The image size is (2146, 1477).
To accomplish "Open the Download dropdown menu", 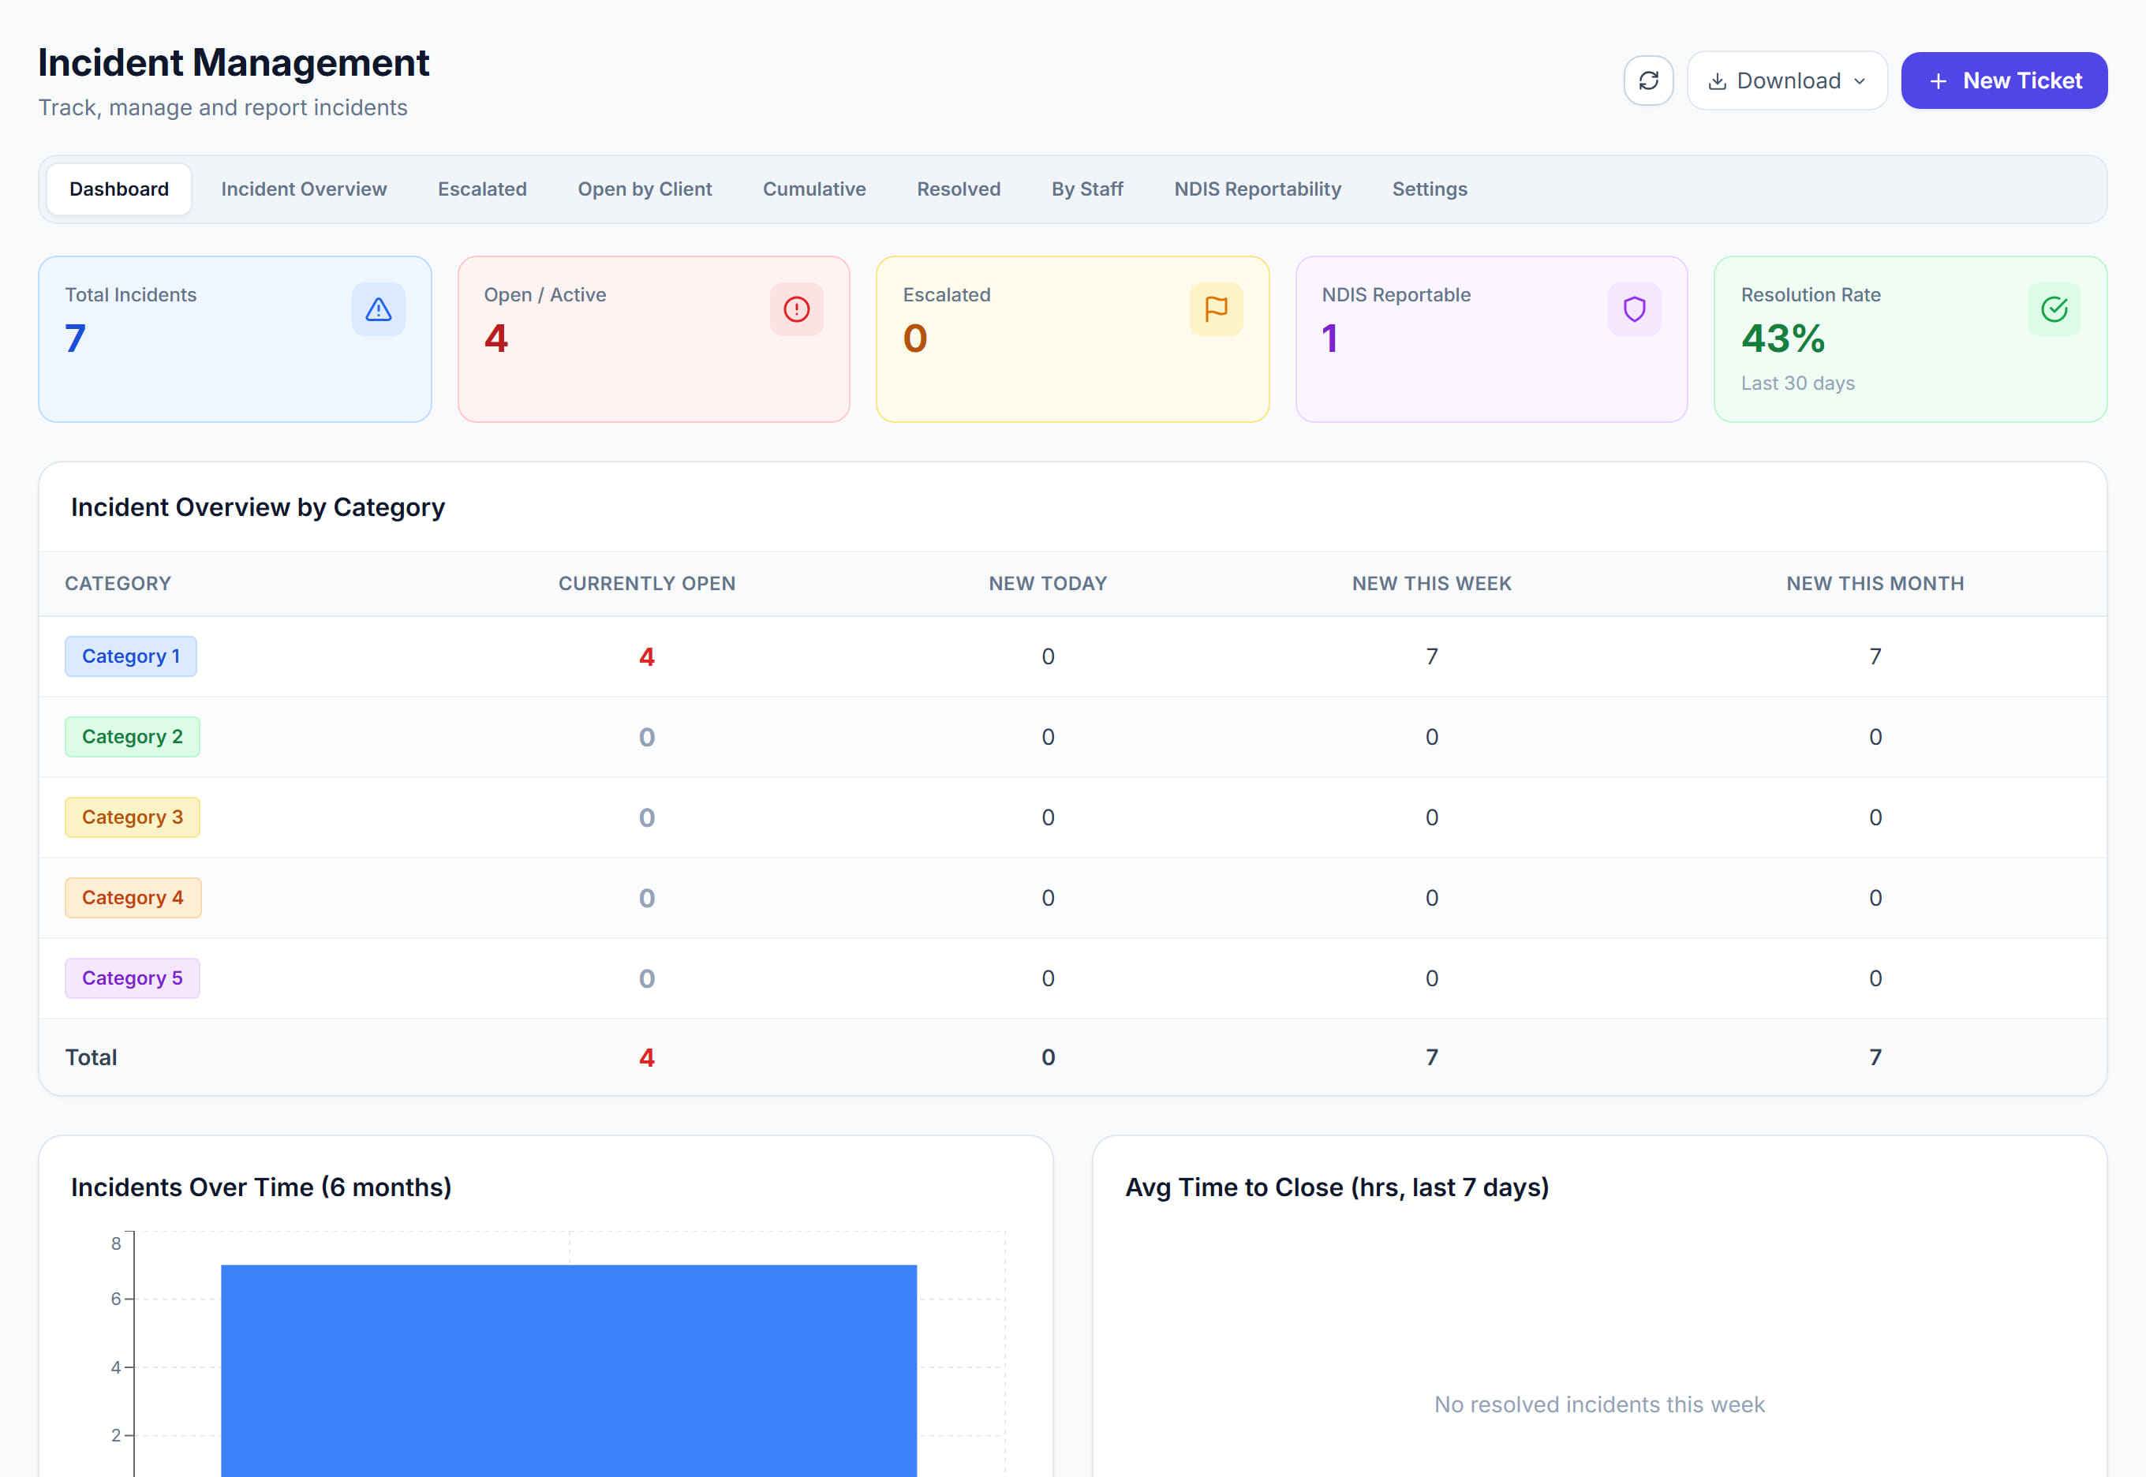I will pos(1787,80).
